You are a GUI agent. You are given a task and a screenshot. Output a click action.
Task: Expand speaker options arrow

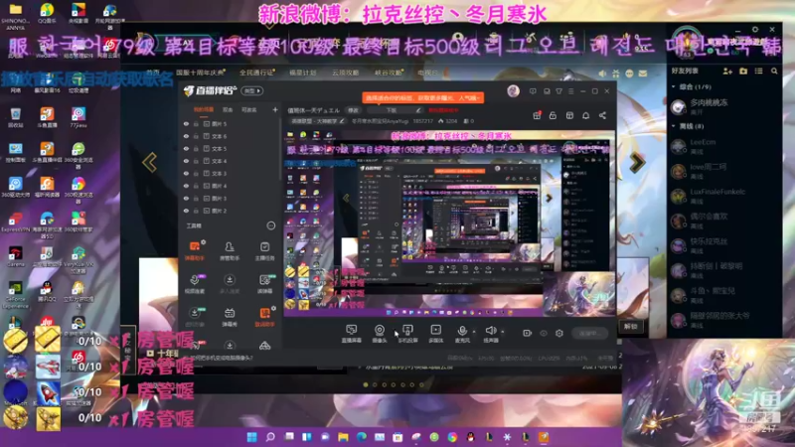pyautogui.click(x=503, y=332)
